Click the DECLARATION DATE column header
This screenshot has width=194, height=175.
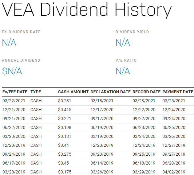tap(110, 92)
